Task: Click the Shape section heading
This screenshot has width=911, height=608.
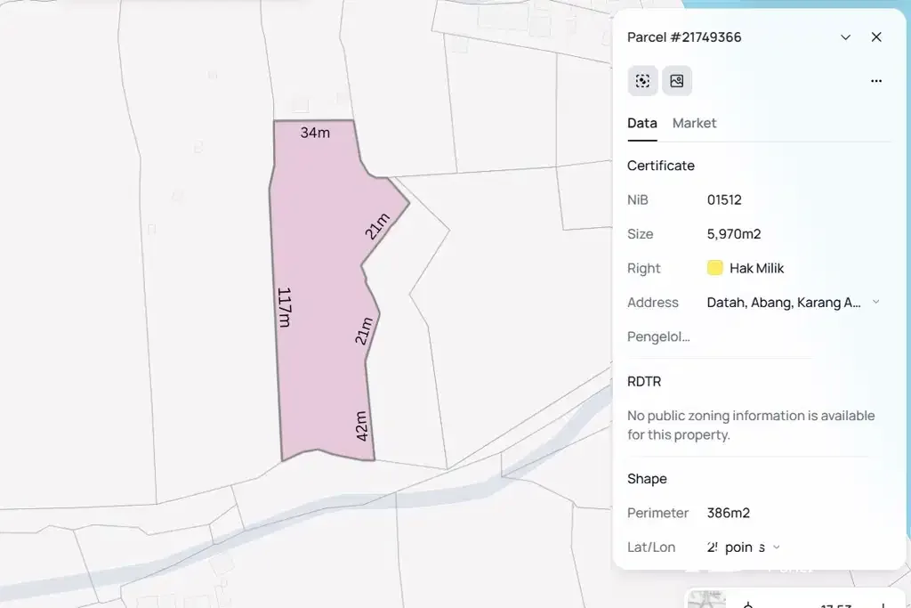Action: [647, 479]
